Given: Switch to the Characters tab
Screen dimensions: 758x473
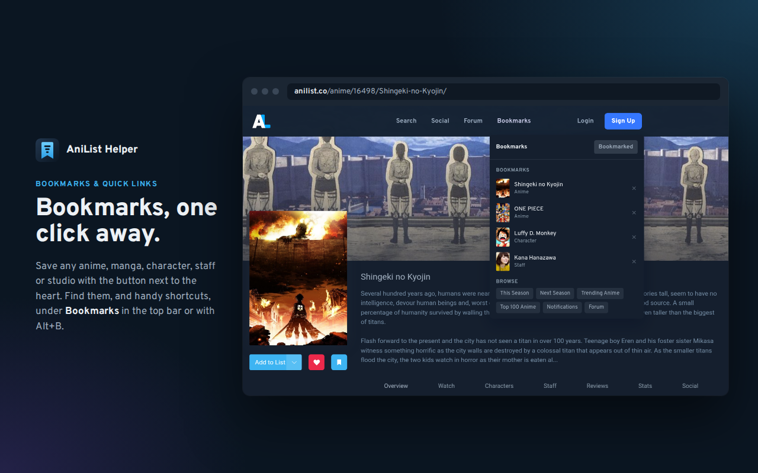Looking at the screenshot, I should (x=499, y=386).
